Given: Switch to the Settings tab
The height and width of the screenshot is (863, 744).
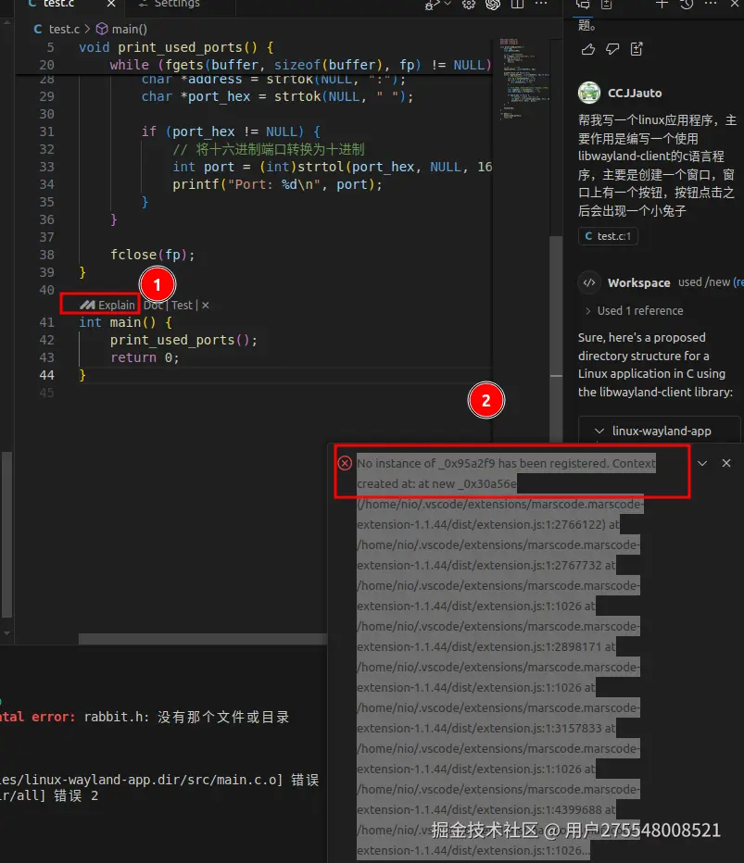Looking at the screenshot, I should click(174, 5).
